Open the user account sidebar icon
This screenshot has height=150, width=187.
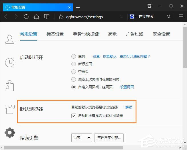tap(10, 39)
